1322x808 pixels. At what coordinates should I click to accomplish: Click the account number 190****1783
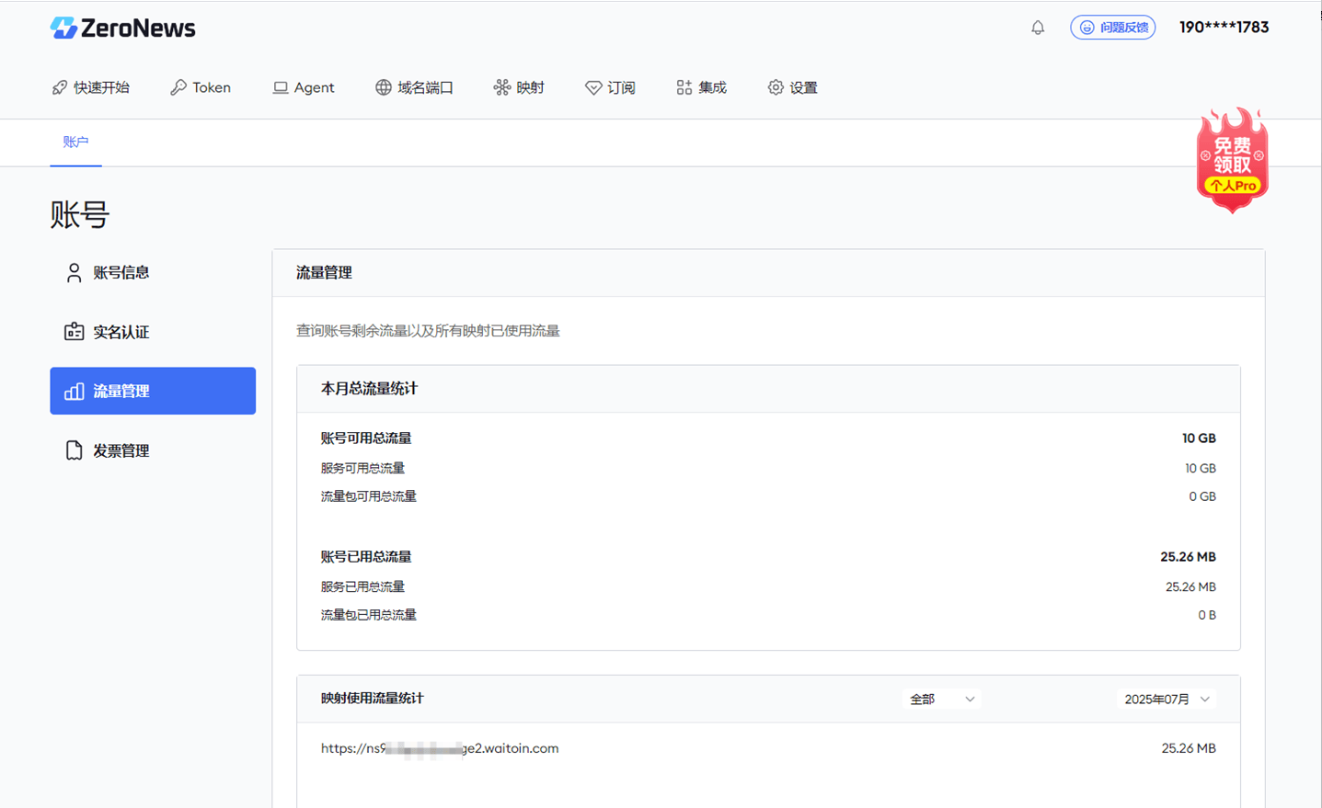[1224, 28]
